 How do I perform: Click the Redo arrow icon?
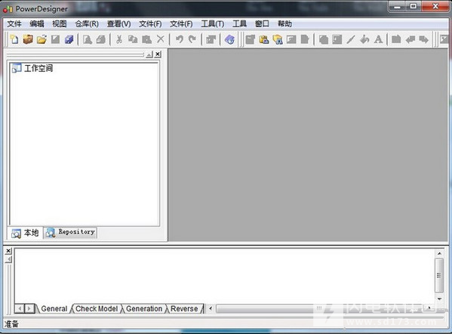(192, 39)
